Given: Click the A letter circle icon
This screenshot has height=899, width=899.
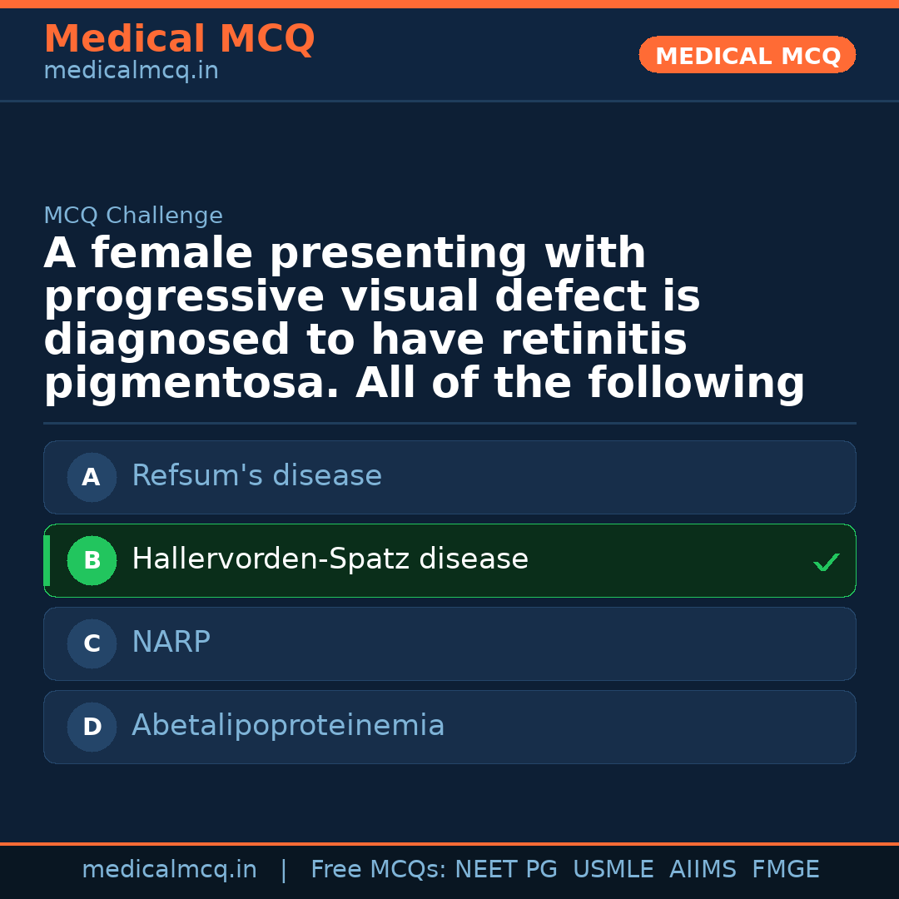Looking at the screenshot, I should pos(92,477).
